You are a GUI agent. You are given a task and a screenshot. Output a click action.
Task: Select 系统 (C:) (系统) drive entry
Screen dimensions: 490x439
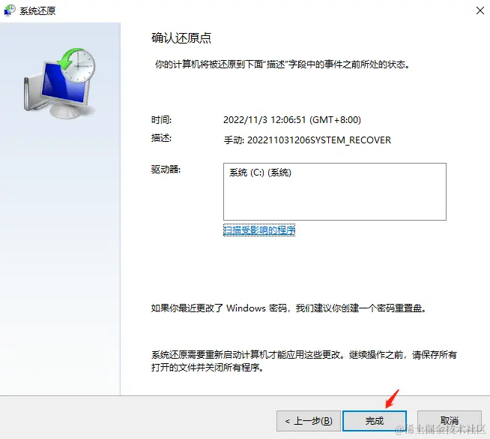coord(260,173)
